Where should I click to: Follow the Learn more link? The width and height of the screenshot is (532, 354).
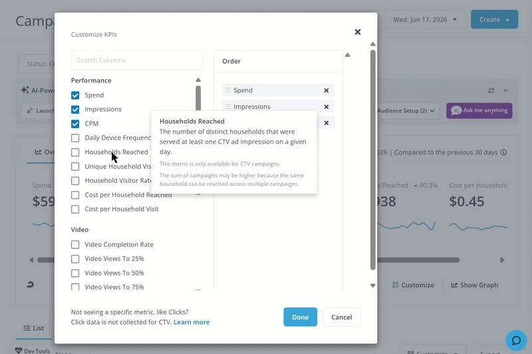pyautogui.click(x=192, y=322)
